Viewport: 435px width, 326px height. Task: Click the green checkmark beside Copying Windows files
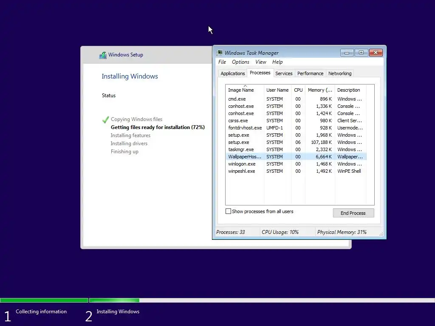tap(105, 119)
